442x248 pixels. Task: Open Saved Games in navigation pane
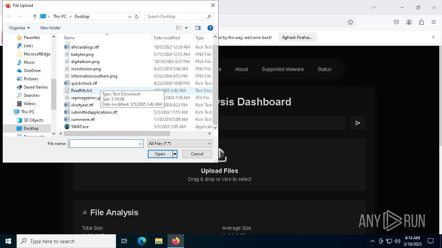[x=36, y=87]
